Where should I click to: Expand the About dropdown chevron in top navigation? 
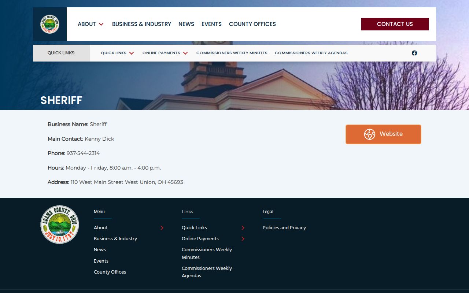pos(101,24)
